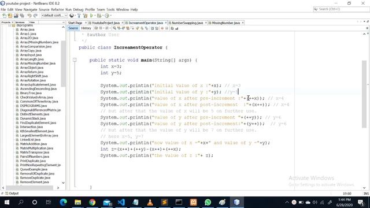Switch to NumberSwapping.java tab

pyautogui.click(x=187, y=23)
